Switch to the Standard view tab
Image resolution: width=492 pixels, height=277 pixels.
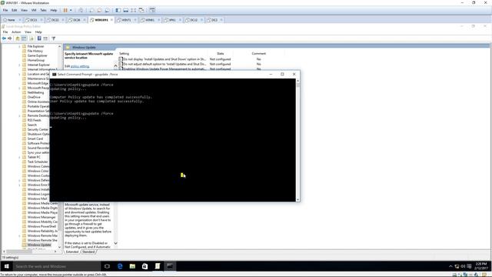point(88,252)
